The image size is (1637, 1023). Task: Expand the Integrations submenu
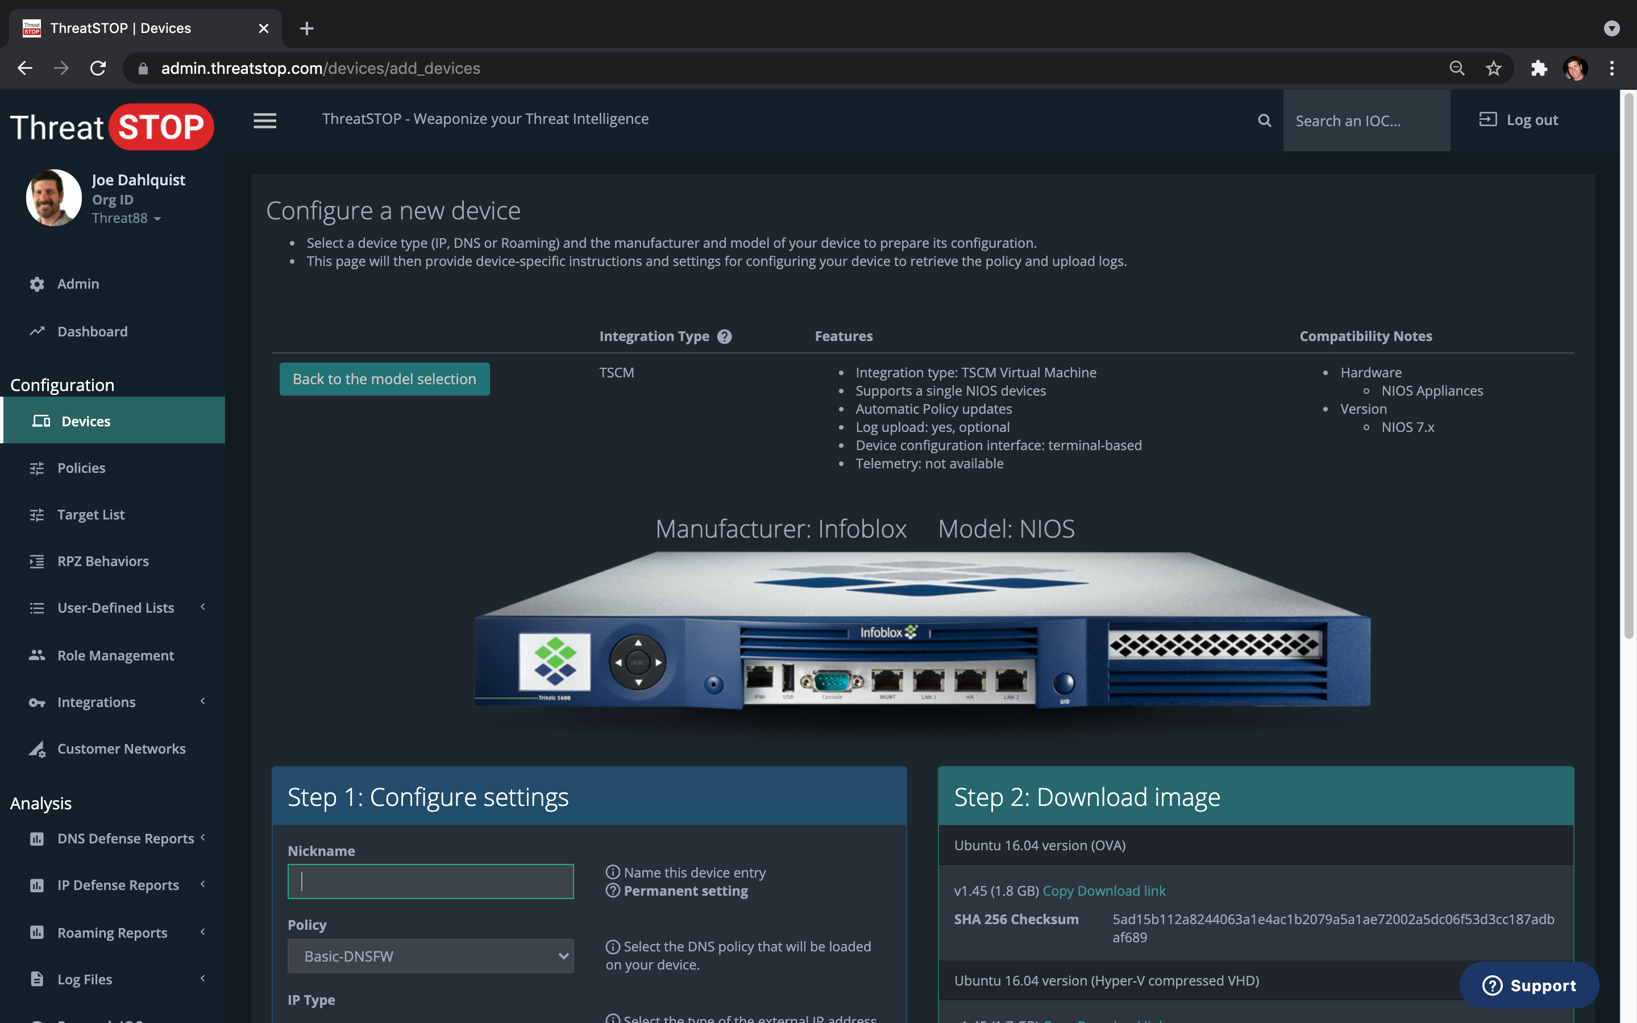tap(202, 702)
